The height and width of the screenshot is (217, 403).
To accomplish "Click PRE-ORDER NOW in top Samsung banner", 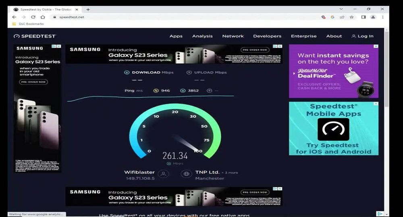I will tap(255, 50).
